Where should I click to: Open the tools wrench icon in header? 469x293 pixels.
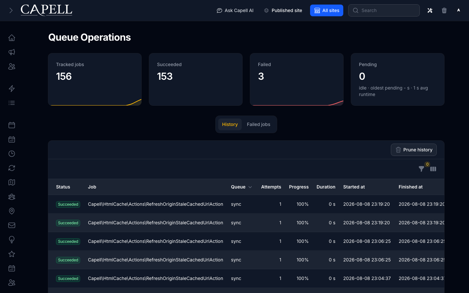tap(430, 10)
